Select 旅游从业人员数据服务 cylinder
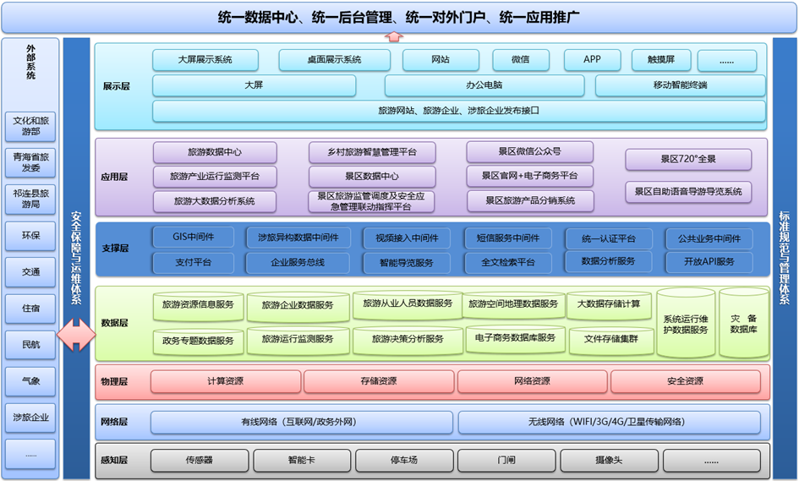 pos(408,304)
